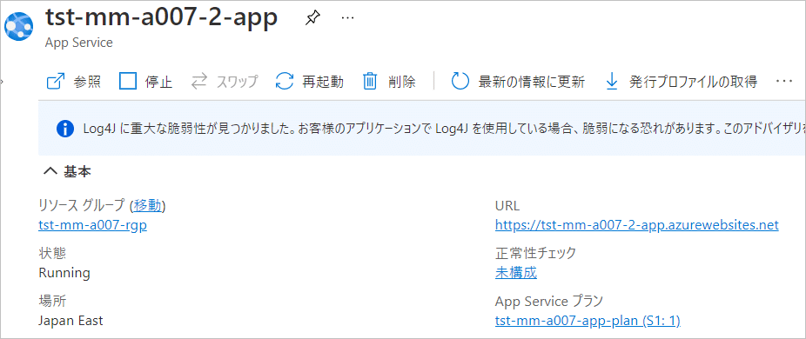Click the 基本 section heading text
Image resolution: width=806 pixels, height=339 pixels.
tap(77, 172)
